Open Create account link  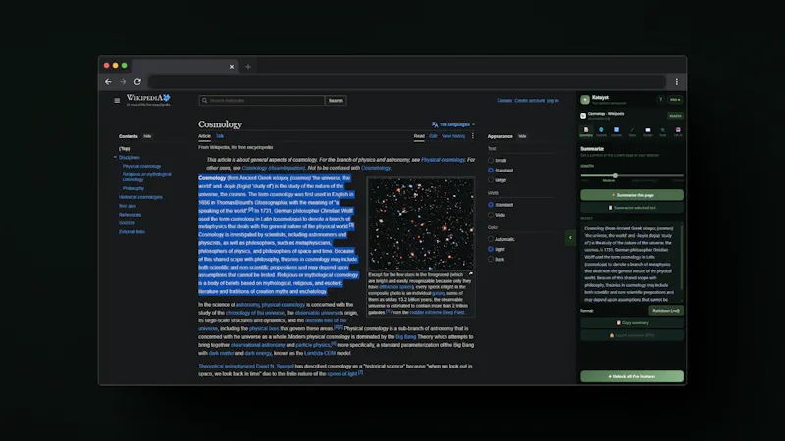pos(529,101)
